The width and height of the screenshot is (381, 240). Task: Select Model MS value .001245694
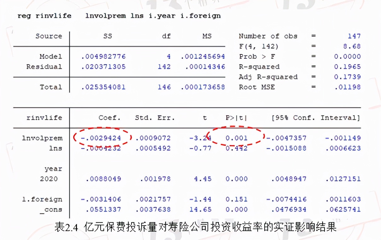pyautogui.click(x=203, y=57)
